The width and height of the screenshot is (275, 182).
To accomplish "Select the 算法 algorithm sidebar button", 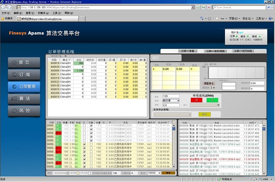I will (x=24, y=99).
